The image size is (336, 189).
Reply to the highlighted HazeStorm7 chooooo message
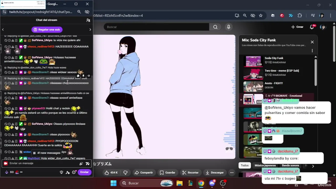tap(89, 76)
